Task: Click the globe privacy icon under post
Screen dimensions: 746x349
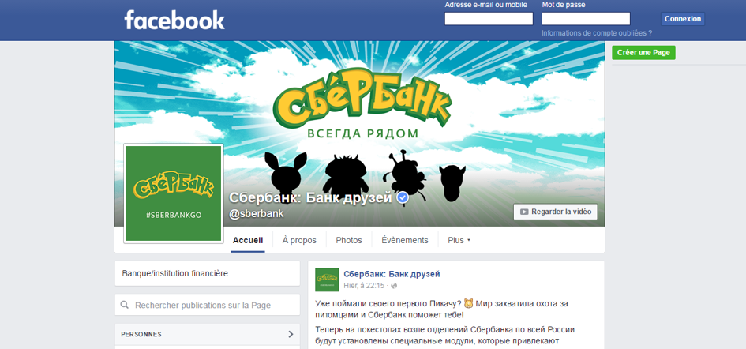Action: [394, 286]
